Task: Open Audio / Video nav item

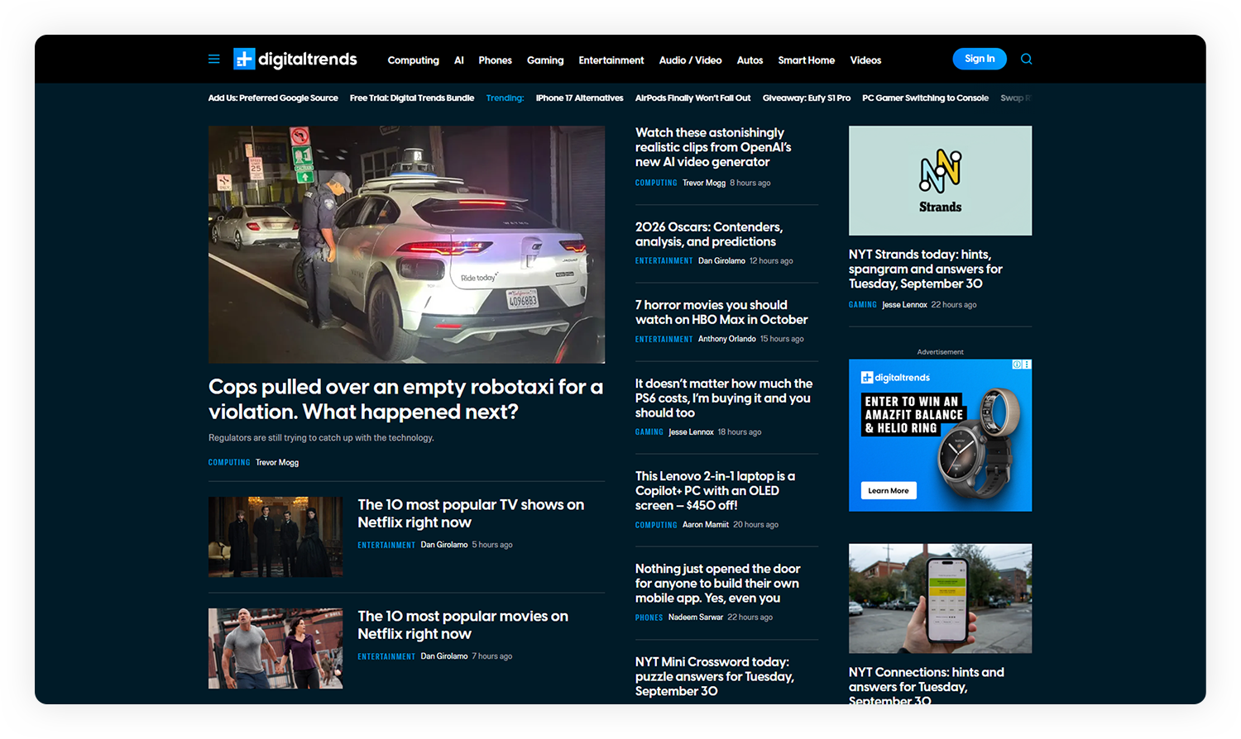Action: pos(690,60)
